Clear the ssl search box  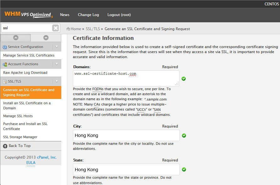(x=56, y=28)
